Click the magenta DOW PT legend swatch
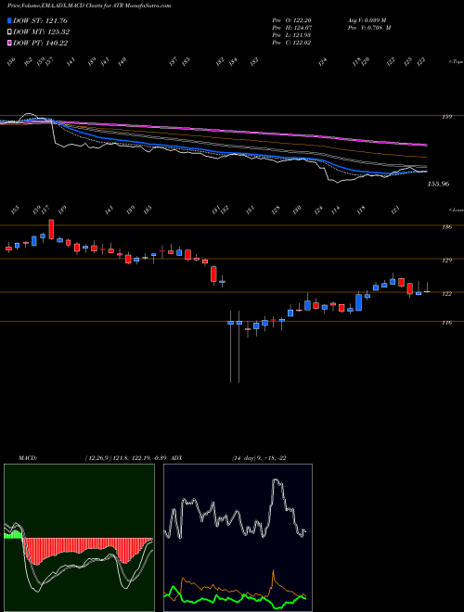 [x=9, y=43]
